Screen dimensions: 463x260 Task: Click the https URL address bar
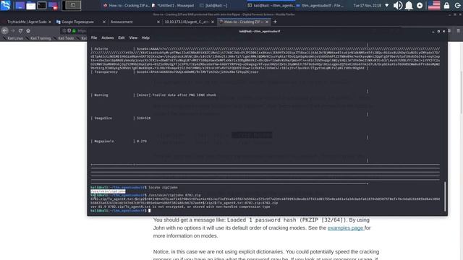click(x=82, y=30)
